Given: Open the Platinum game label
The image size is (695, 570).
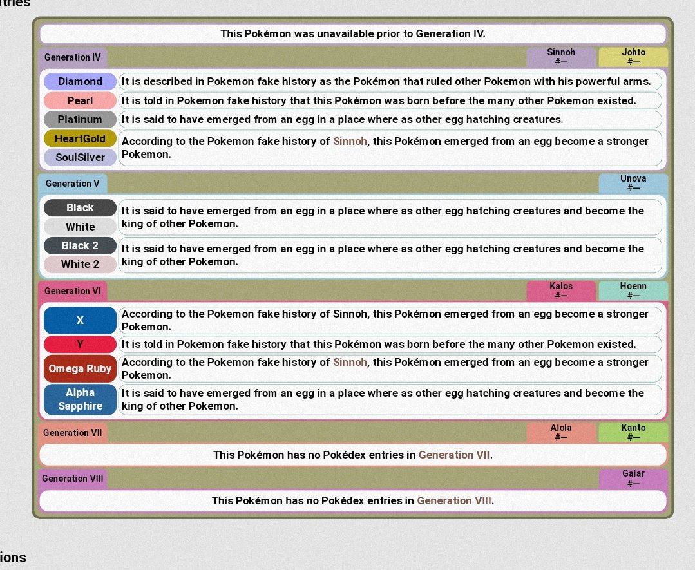Looking at the screenshot, I should coord(80,119).
